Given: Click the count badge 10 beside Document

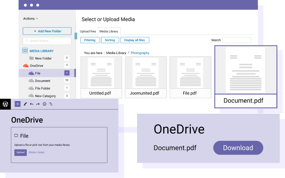Looking at the screenshot, I should pyautogui.click(x=66, y=80).
